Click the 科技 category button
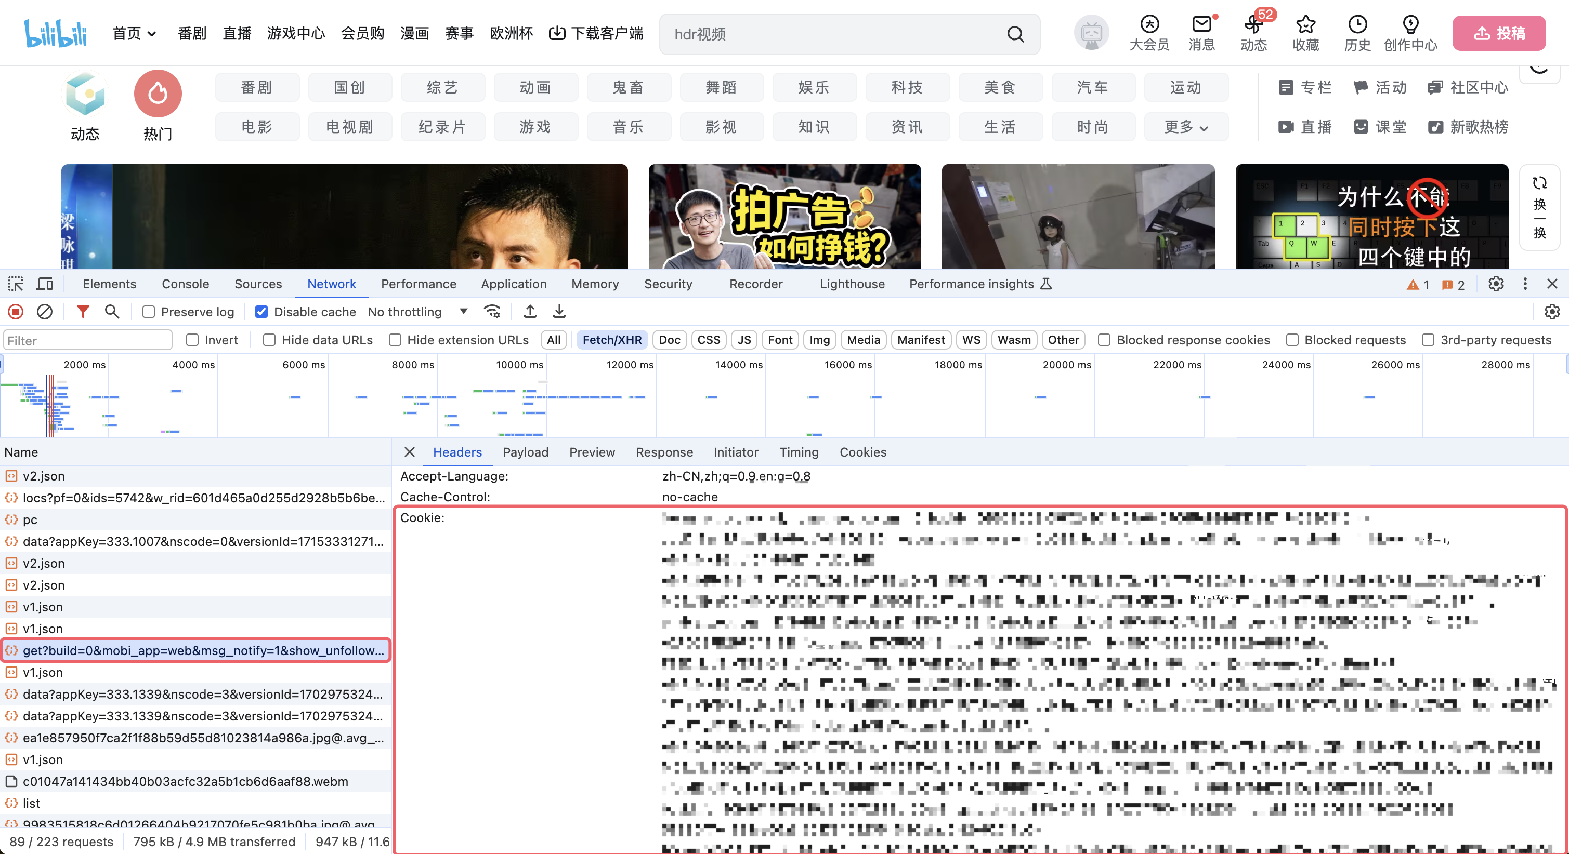 click(908, 87)
